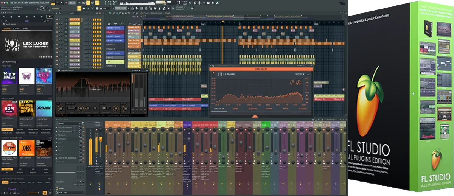Click the gear icon of Mobile Rack FX window
This screenshot has height=196, width=454.
213,66
